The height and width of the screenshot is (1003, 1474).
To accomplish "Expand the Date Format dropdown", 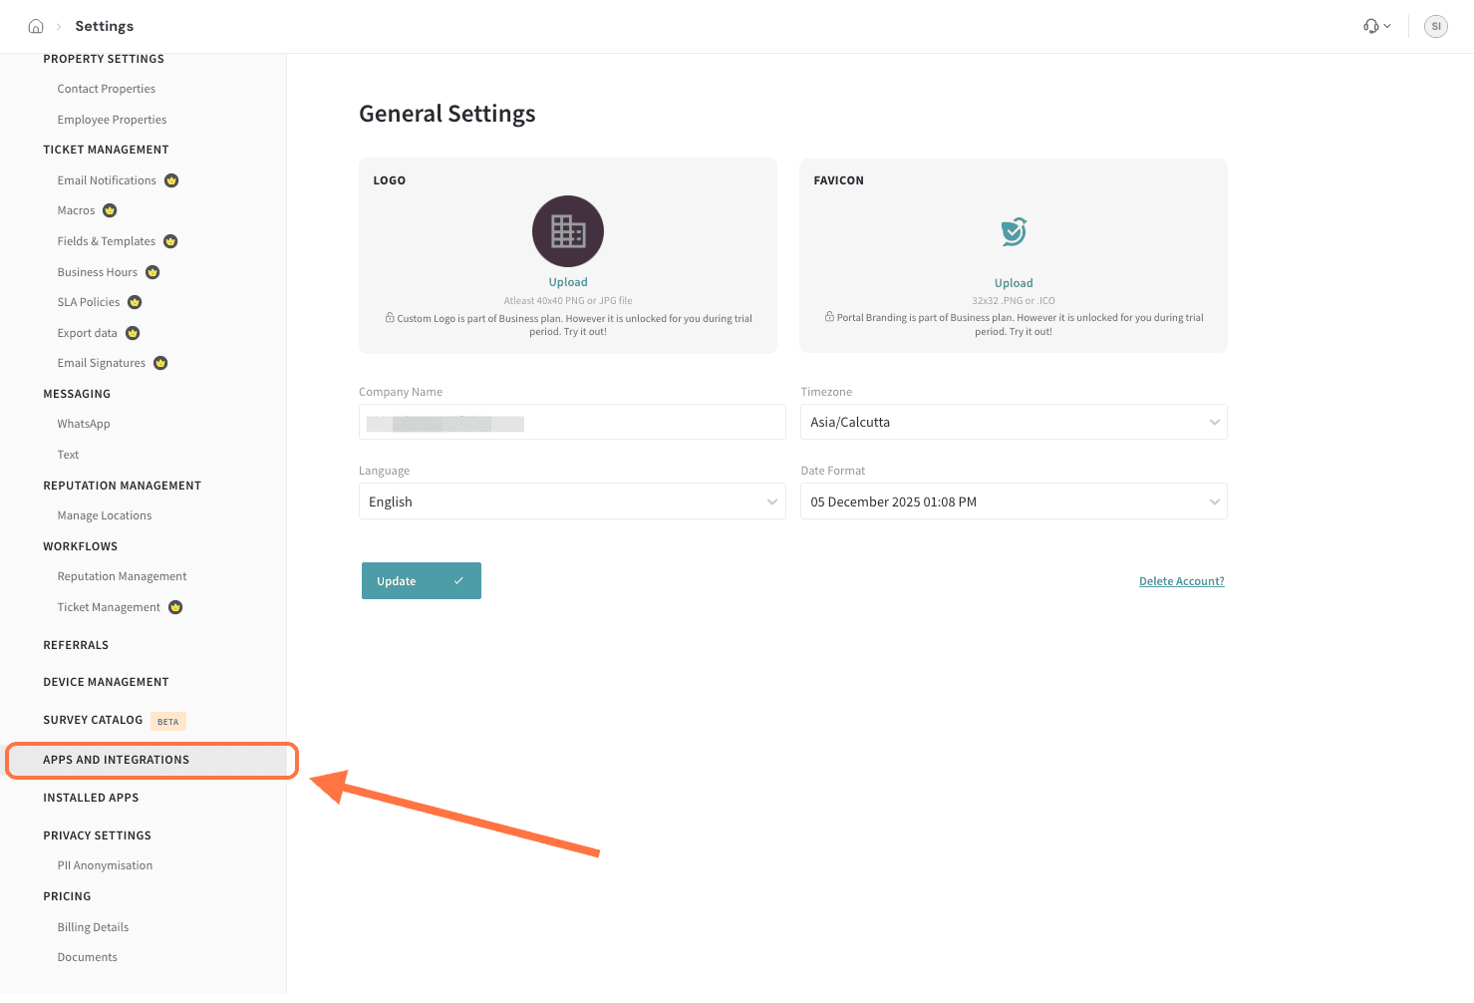I will (1013, 501).
